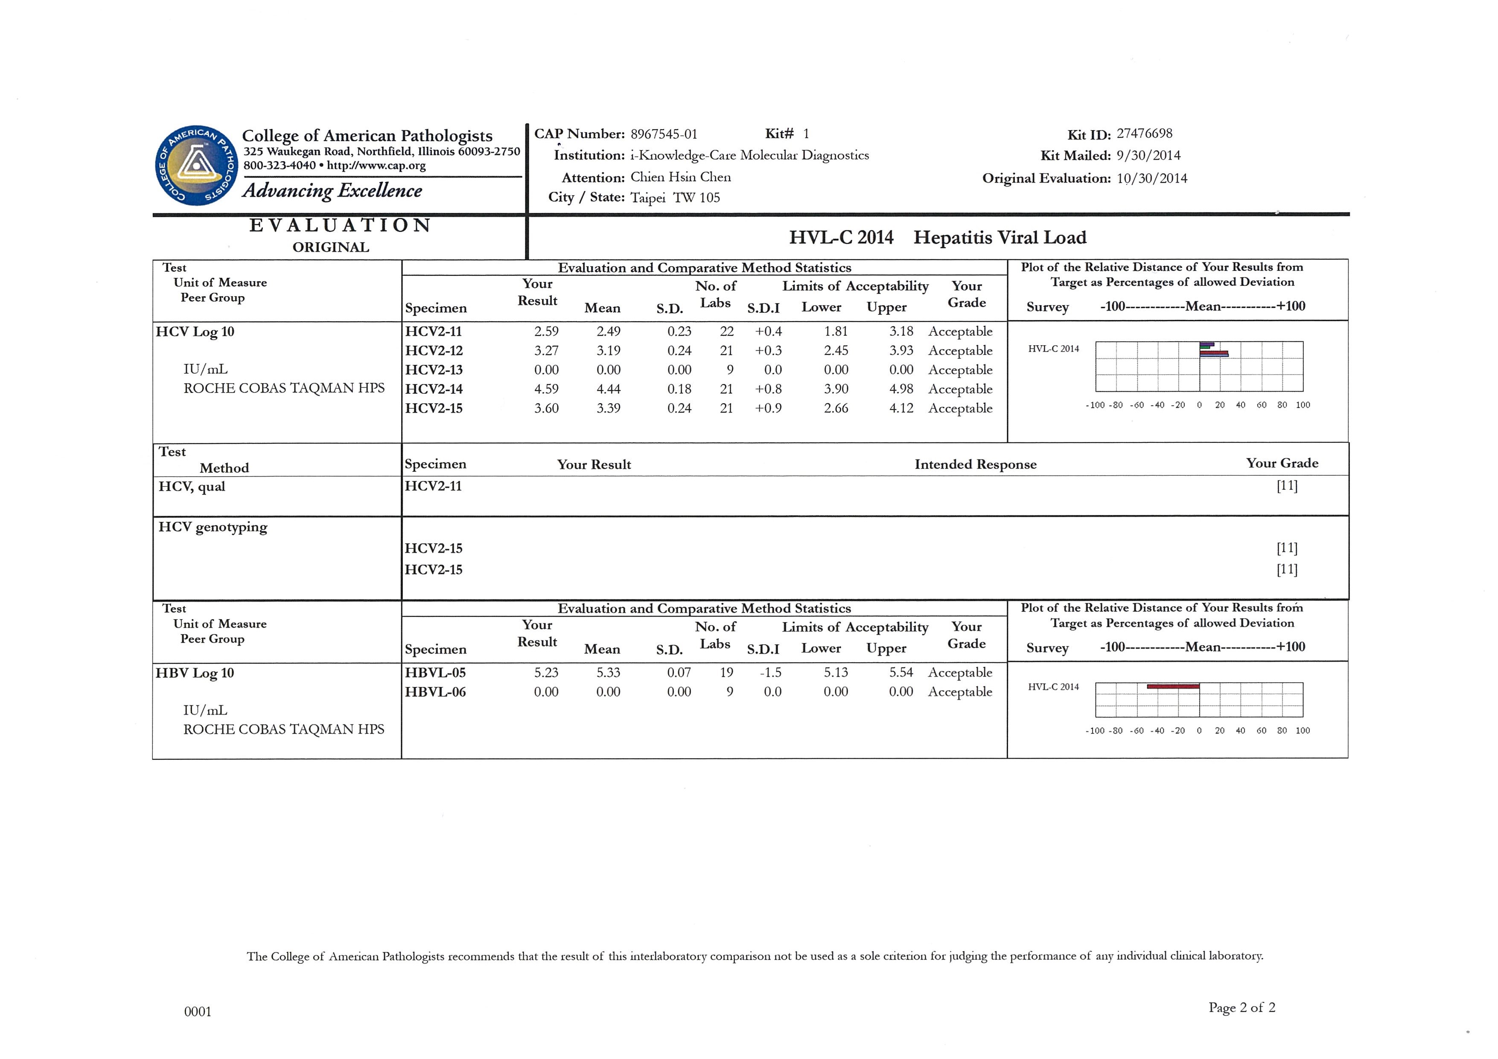
Task: Click the city value Taipei TW 105
Action: [675, 198]
